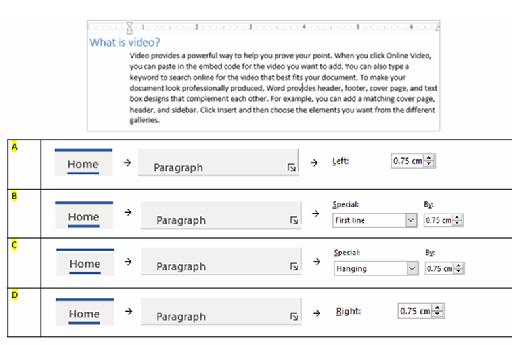Expand the Special dropdown showing Hanging

point(411,268)
